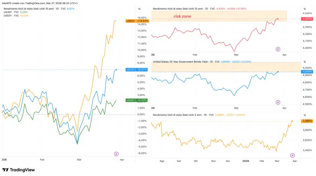
Task: Click the red 'risk zone' text annotation
Action: pyautogui.click(x=182, y=16)
